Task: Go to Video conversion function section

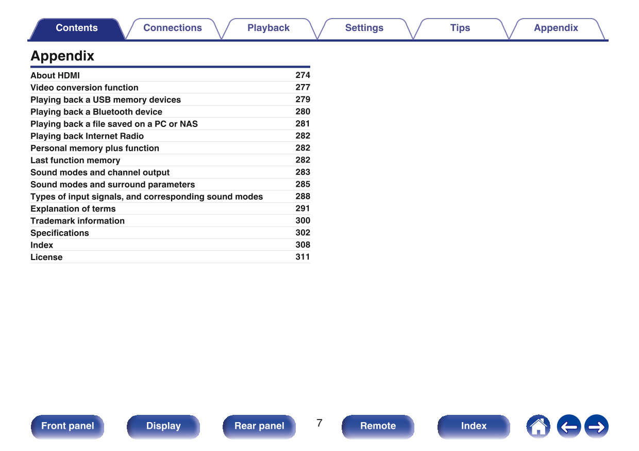Action: 85,88
